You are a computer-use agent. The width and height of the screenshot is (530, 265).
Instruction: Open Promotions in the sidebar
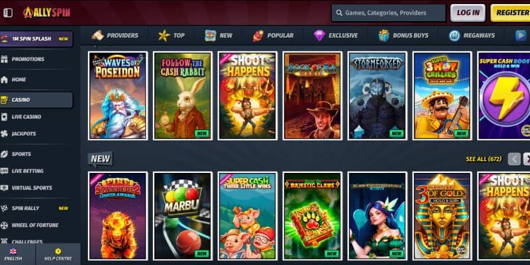(23, 59)
